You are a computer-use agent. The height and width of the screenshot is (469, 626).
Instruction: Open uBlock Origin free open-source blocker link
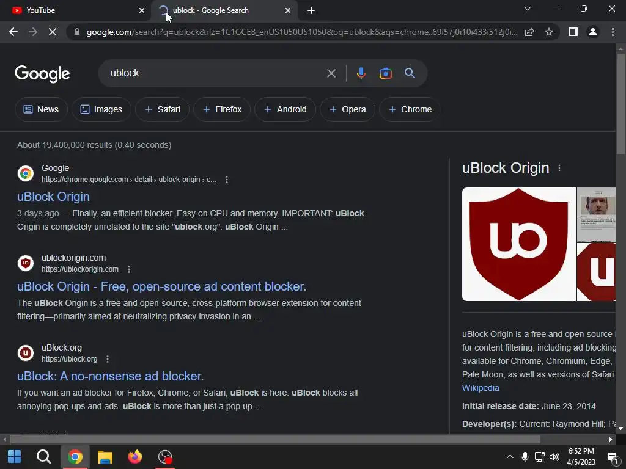tap(161, 286)
